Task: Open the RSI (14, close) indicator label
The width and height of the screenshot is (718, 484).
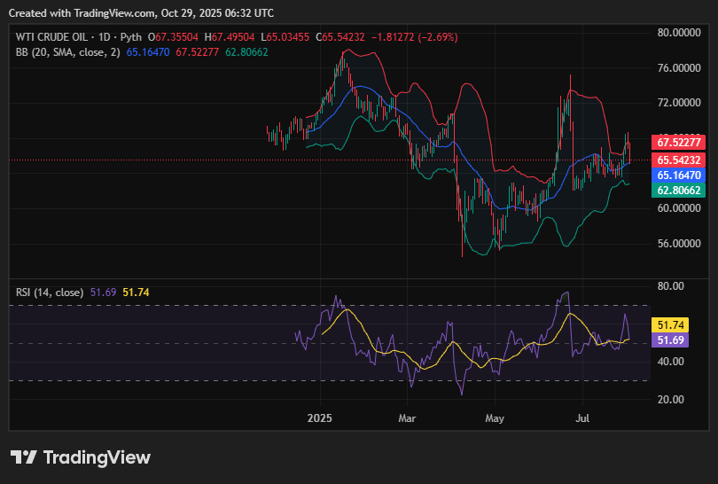Action: click(50, 292)
